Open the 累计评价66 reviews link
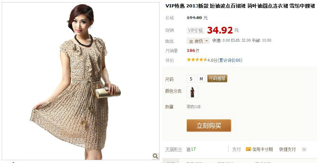The height and width of the screenshot is (163, 317). [230, 60]
